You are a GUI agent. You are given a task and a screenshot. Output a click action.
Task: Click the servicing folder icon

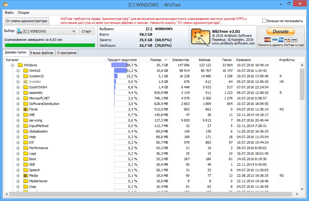(26, 120)
